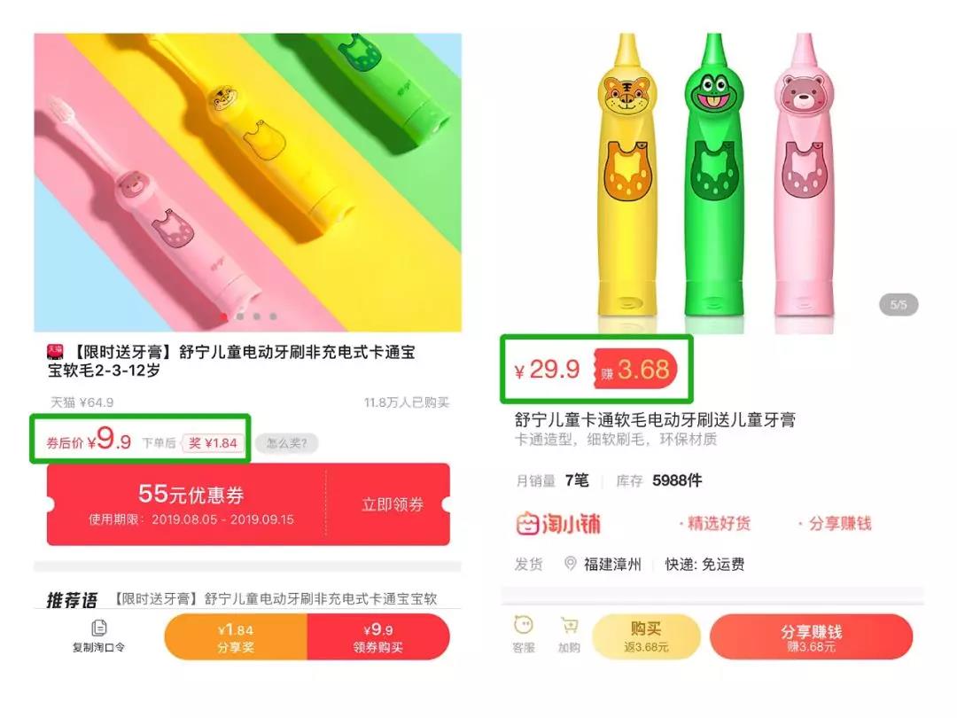
Task: Tap the 淘小铺 shop logo
Action: tap(558, 524)
